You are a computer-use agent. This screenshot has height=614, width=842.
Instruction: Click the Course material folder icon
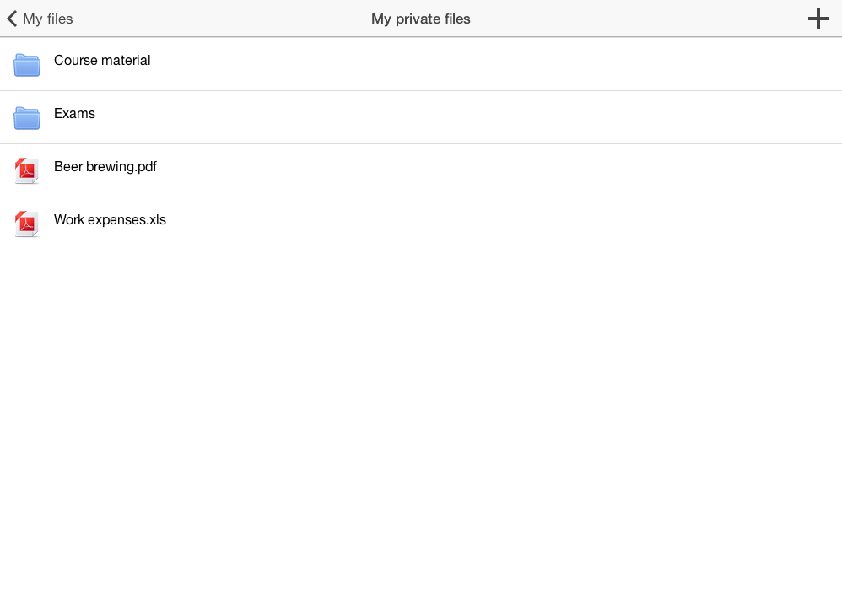click(x=27, y=64)
